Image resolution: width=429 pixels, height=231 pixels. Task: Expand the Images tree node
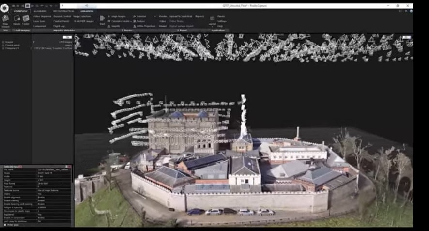tap(2, 42)
